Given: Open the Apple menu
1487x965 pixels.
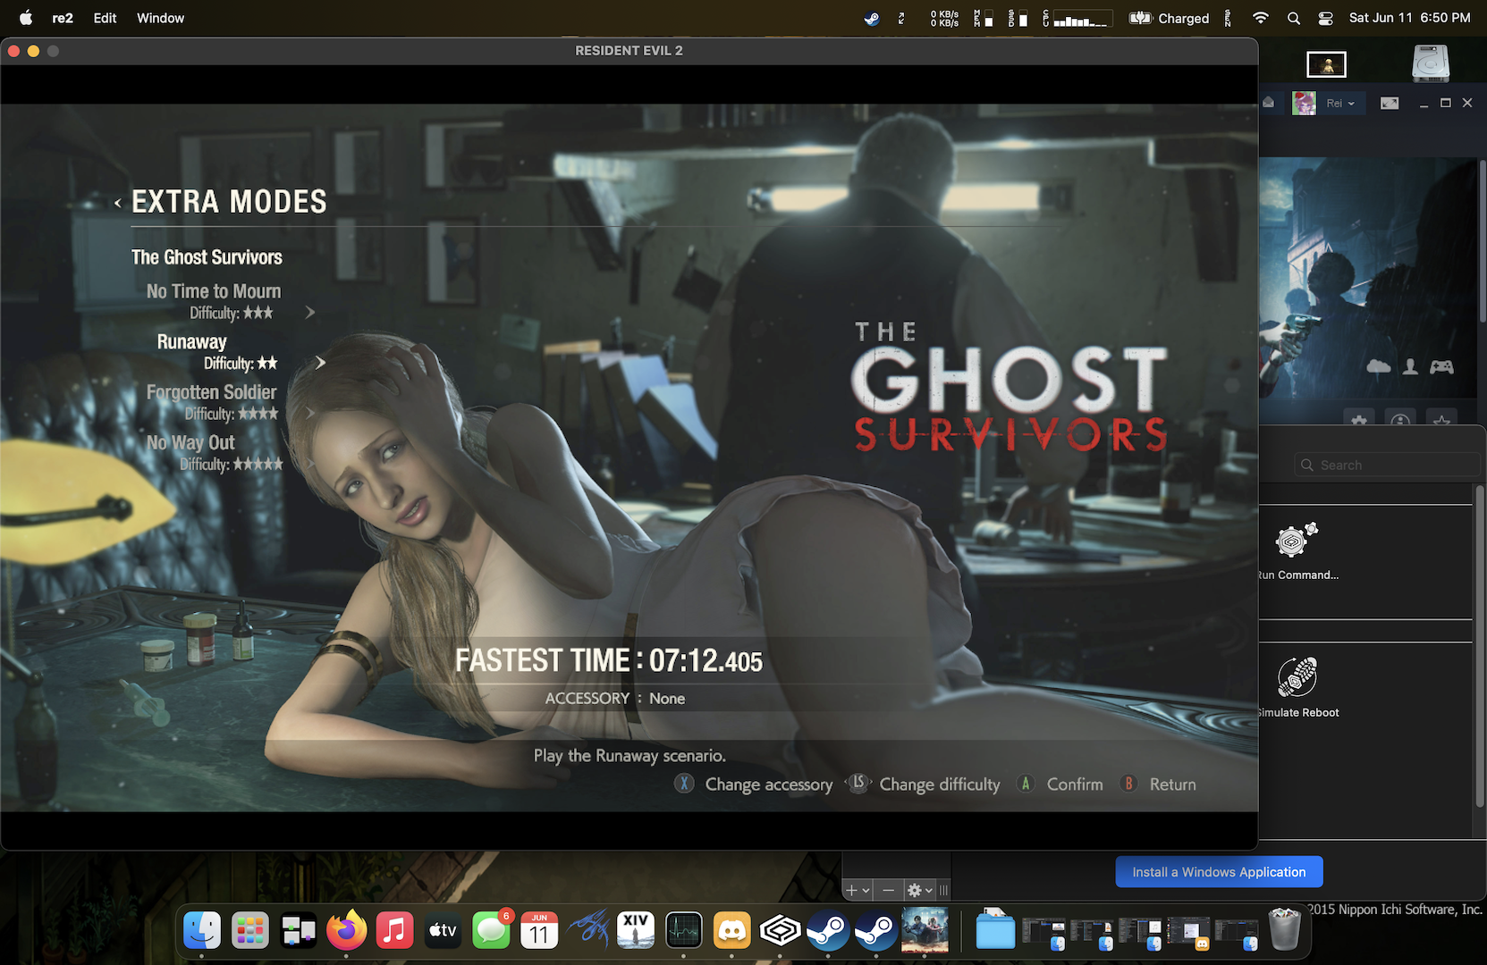Looking at the screenshot, I should 26,18.
